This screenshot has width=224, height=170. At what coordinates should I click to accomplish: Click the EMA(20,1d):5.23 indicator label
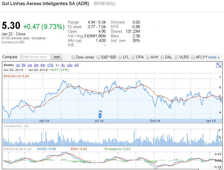click(16, 76)
